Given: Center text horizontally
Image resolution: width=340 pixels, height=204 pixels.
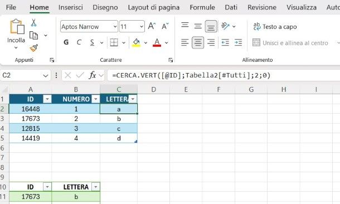Looking at the screenshot, I should (198, 42).
